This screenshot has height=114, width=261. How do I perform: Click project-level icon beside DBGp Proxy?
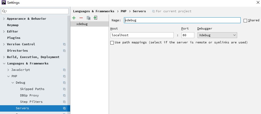tap(64, 95)
